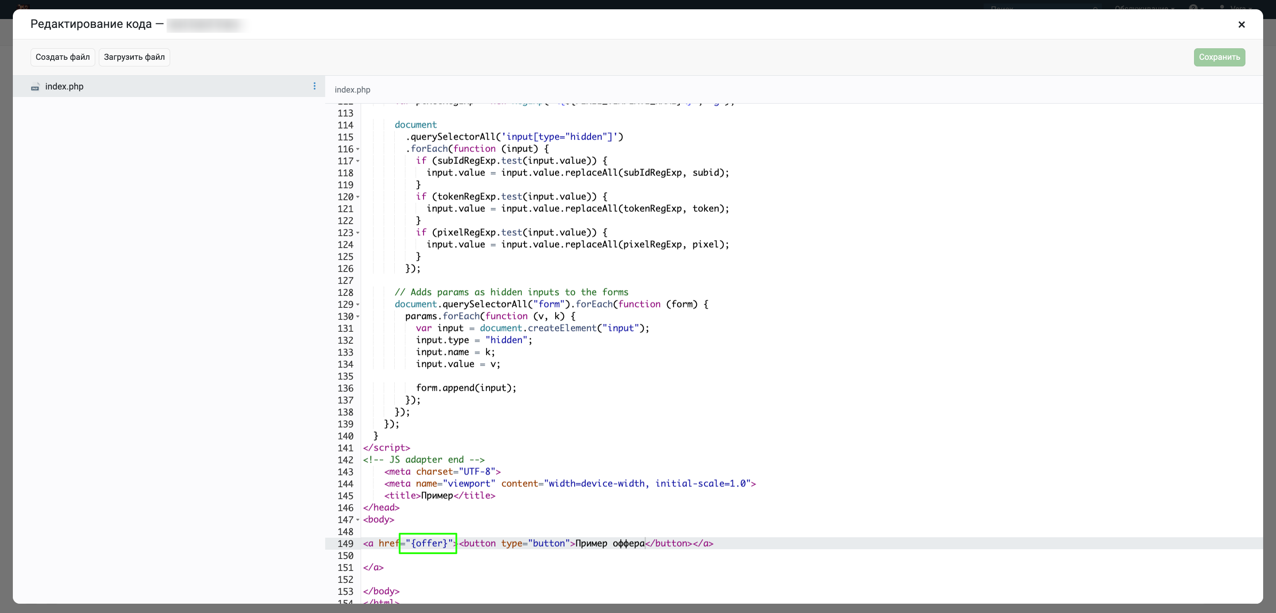Image resolution: width=1276 pixels, height=613 pixels.
Task: Click the 'form.append(input);' line
Action: pos(466,388)
